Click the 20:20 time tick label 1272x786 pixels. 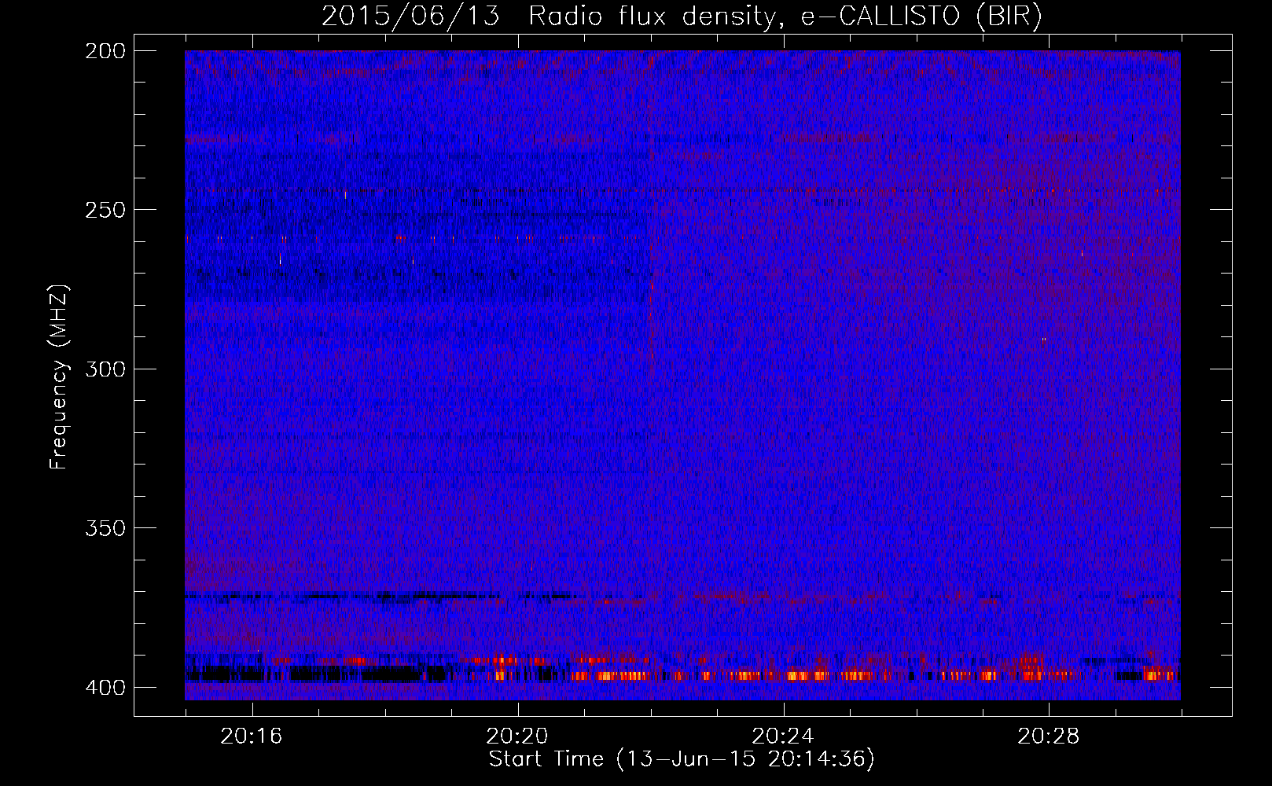click(517, 736)
